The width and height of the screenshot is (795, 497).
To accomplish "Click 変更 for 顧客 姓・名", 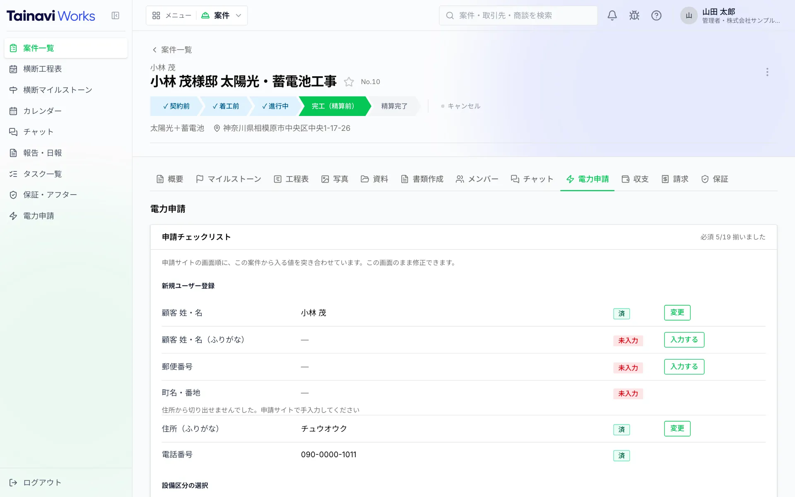I will click(677, 313).
